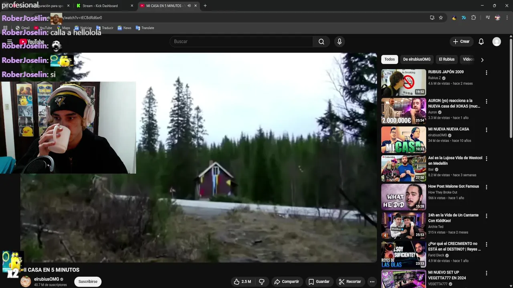This screenshot has width=513, height=288.
Task: Open the YouTube account avatar menu
Action: tap(497, 42)
